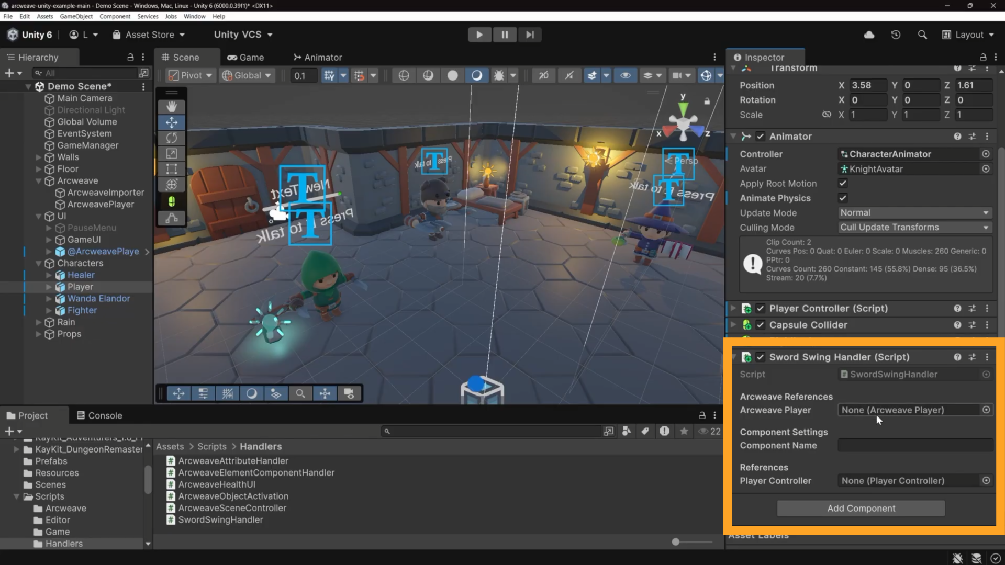Toggle Capsule Collider enabled checkbox

point(761,325)
